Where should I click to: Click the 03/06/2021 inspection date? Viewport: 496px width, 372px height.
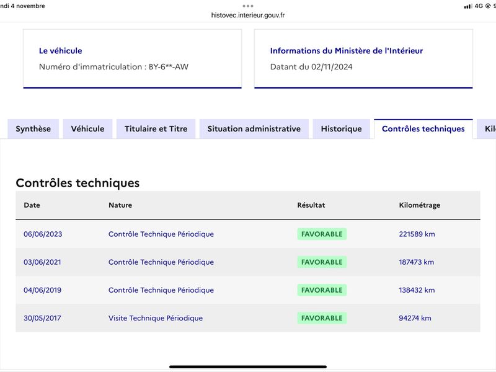click(x=42, y=262)
